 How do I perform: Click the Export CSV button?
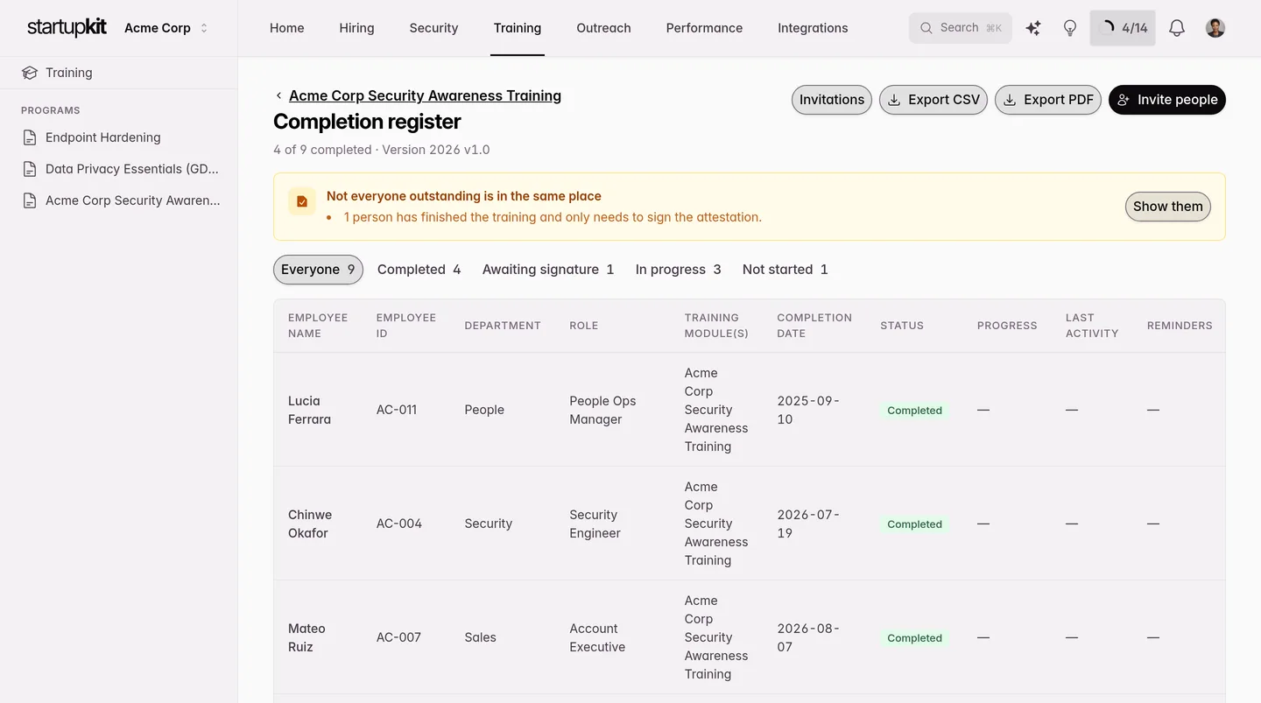point(933,100)
